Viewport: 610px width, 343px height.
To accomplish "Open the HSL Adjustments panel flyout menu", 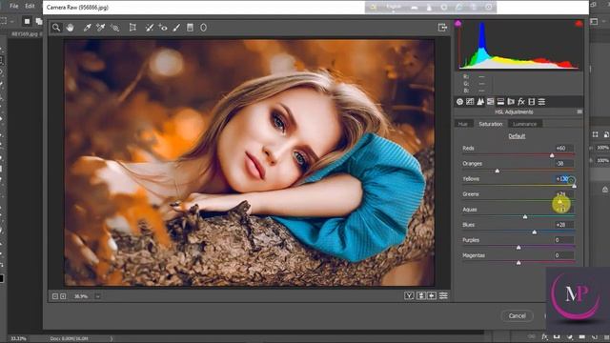I will tap(579, 112).
